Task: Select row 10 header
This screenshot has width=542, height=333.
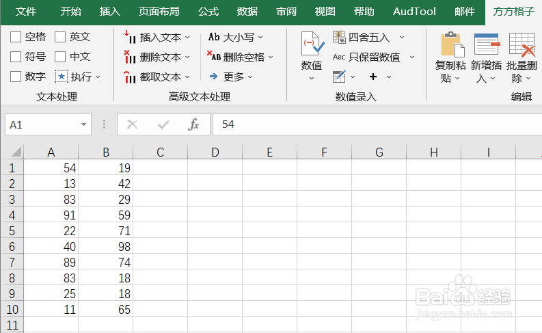Action: pyautogui.click(x=12, y=310)
